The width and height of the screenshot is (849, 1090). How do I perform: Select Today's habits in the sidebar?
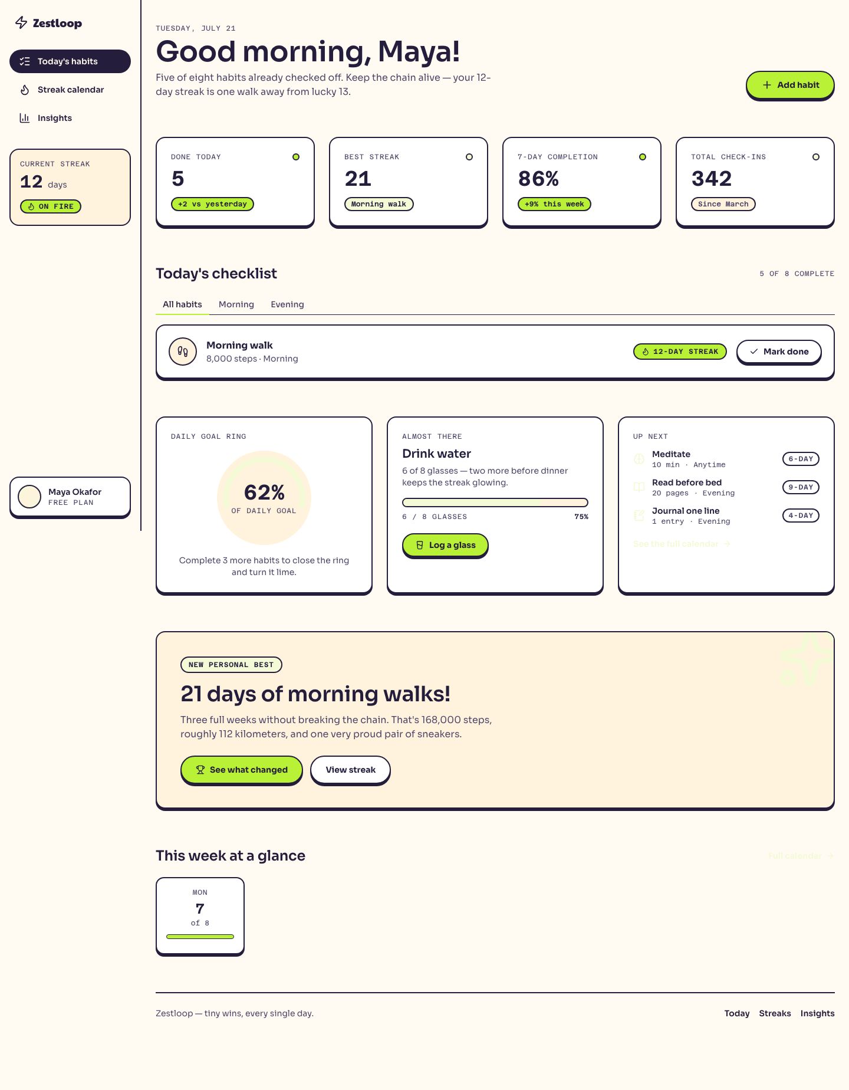pos(70,61)
